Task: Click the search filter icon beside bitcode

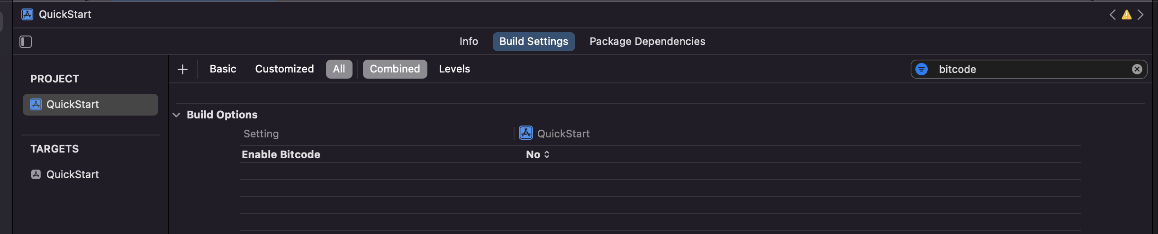Action: [x=922, y=69]
